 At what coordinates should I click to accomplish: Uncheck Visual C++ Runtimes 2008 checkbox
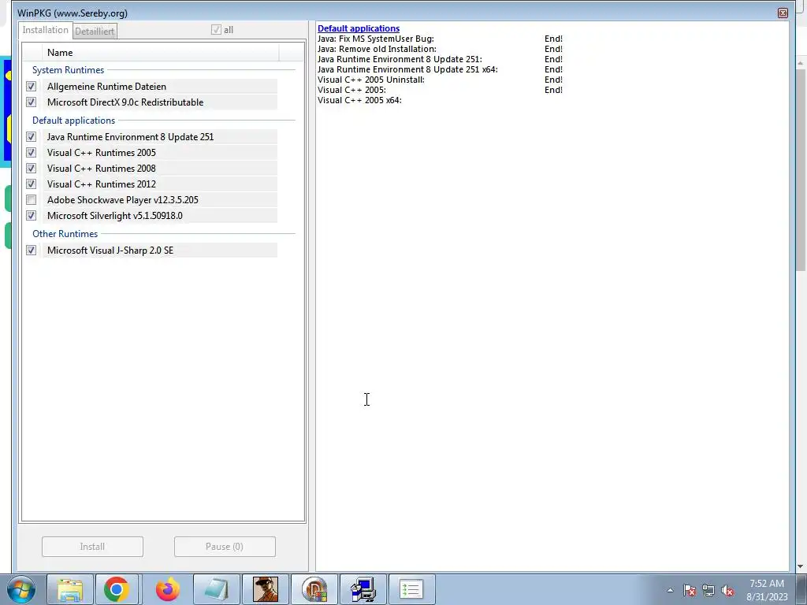tap(32, 169)
